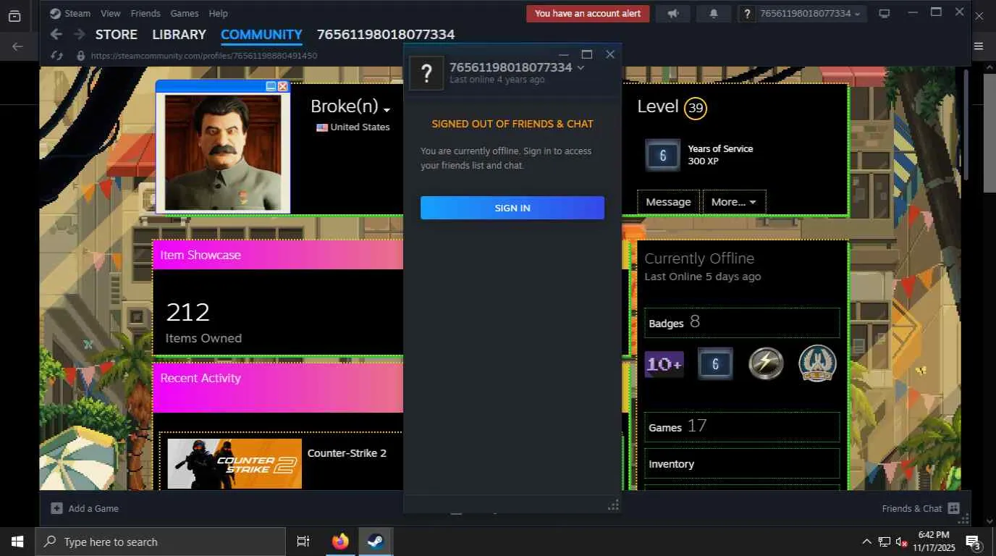The image size is (996, 556).
Task: Expand the status dropdown in the chat window
Action: coord(580,67)
